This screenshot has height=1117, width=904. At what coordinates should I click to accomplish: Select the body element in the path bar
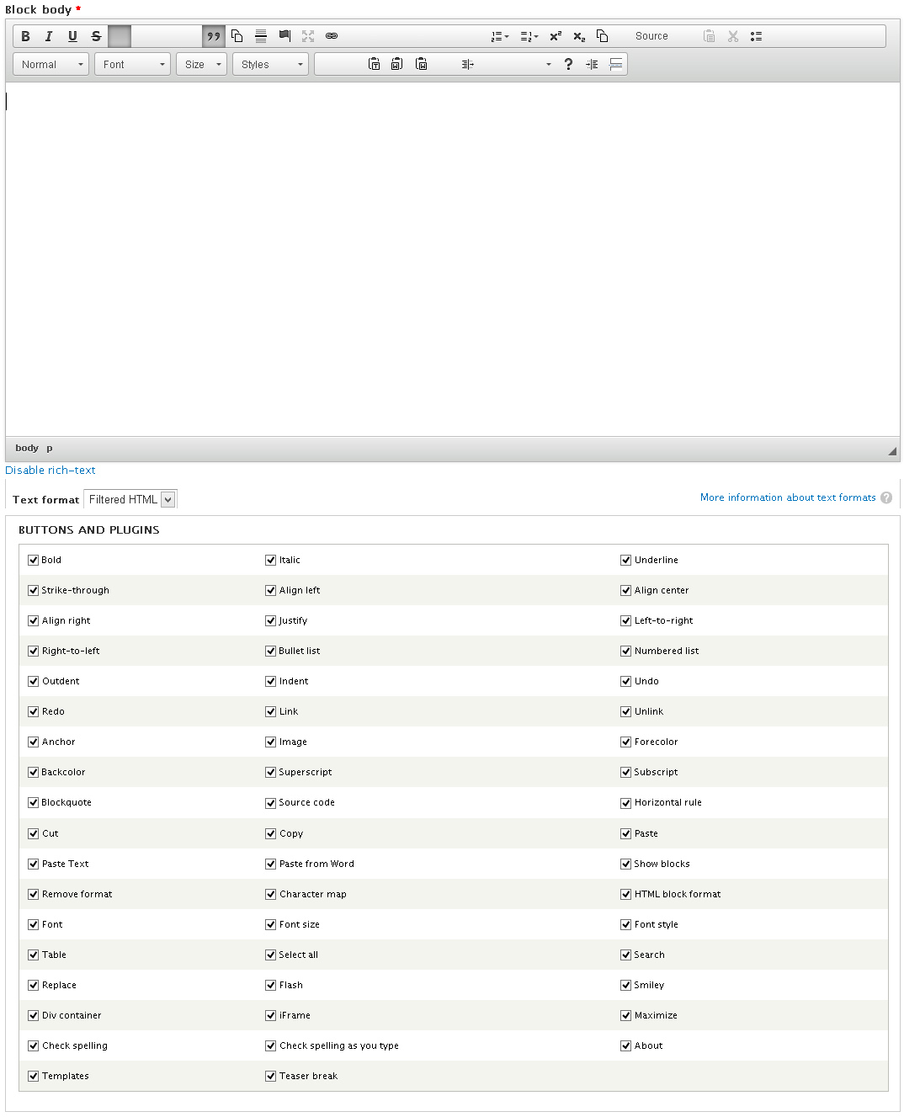tap(27, 448)
